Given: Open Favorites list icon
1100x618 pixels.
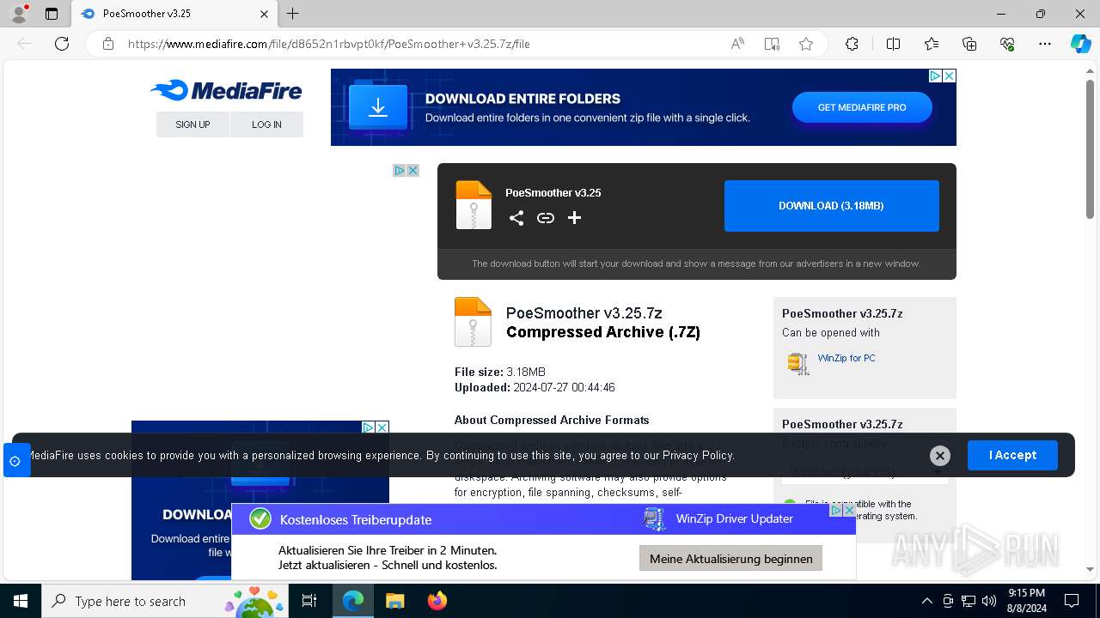Looking at the screenshot, I should [932, 44].
